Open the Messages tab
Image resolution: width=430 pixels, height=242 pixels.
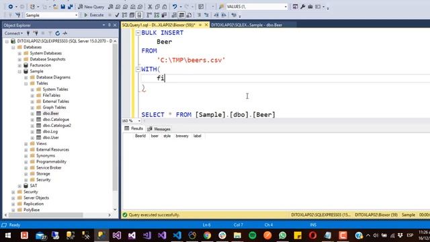[159, 128]
